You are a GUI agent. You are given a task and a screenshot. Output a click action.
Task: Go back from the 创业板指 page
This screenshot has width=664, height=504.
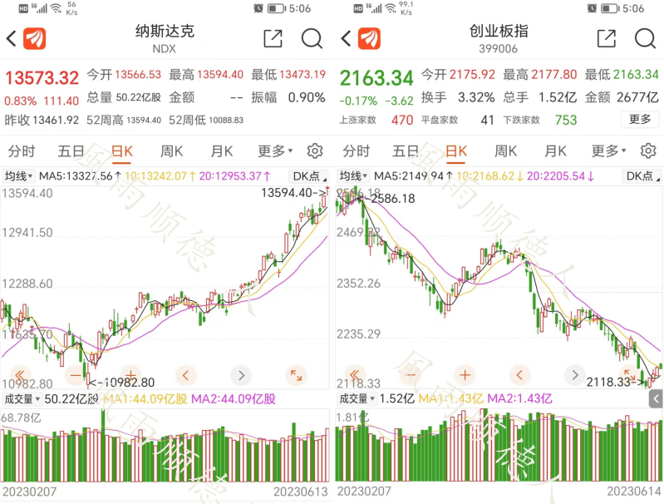(x=346, y=38)
